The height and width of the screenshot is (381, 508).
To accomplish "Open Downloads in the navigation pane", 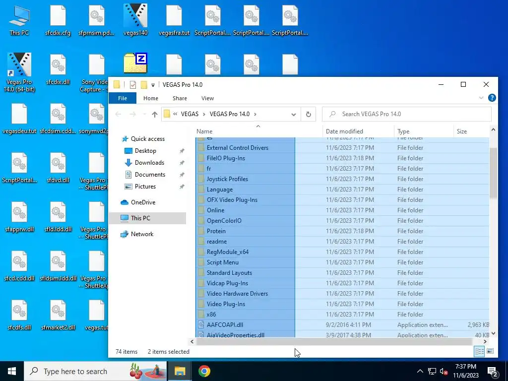I will pos(149,163).
